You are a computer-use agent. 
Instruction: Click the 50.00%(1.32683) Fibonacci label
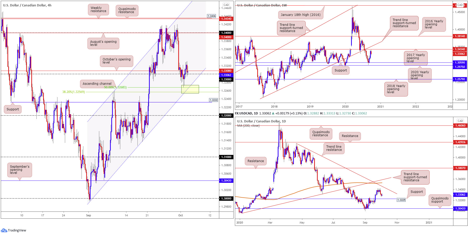(x=115, y=87)
